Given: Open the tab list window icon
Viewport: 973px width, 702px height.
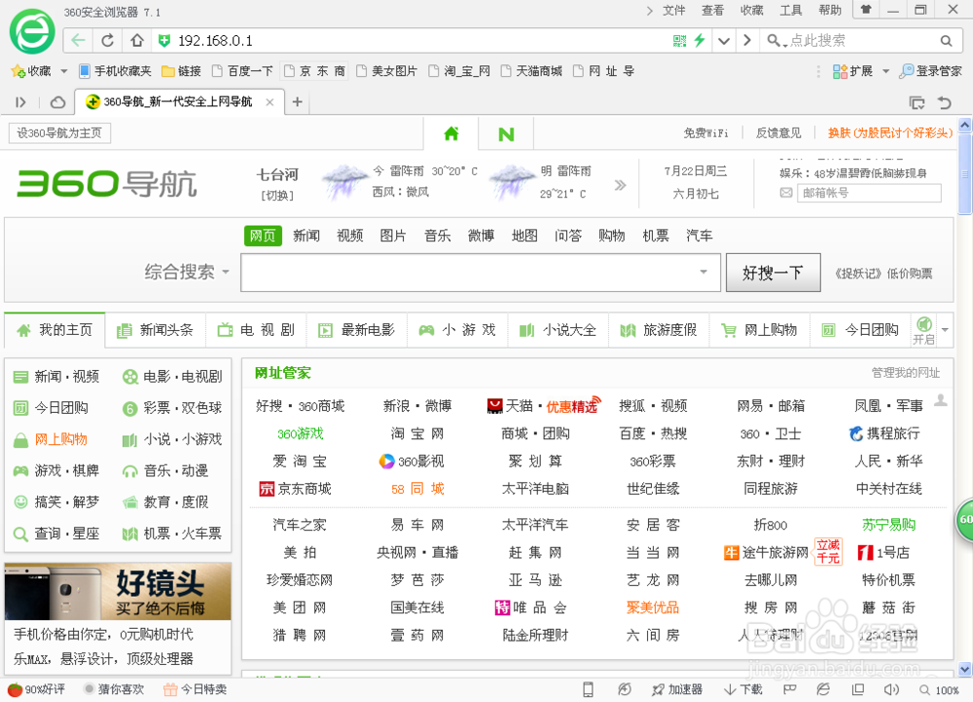Looking at the screenshot, I should click(x=917, y=102).
